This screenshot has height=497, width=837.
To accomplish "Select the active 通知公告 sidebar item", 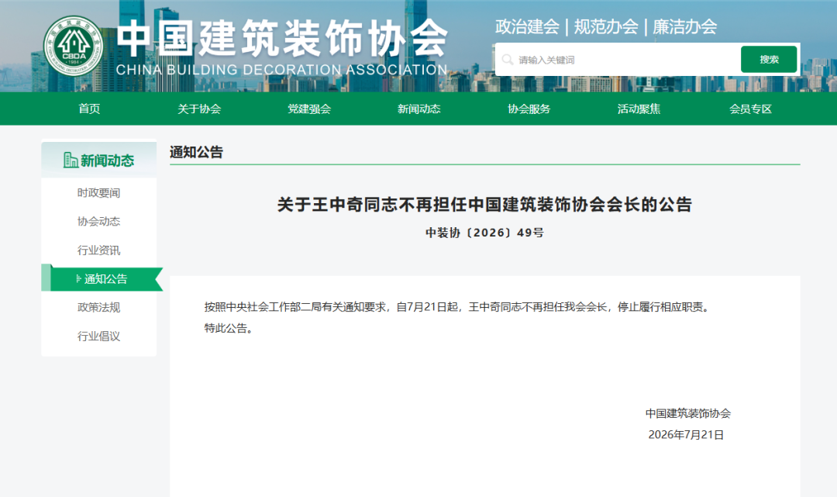I will click(x=102, y=278).
